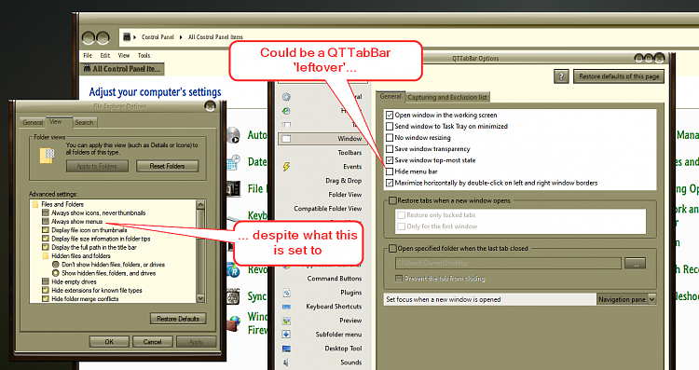Enable Save window transparency checkbox

pos(390,149)
